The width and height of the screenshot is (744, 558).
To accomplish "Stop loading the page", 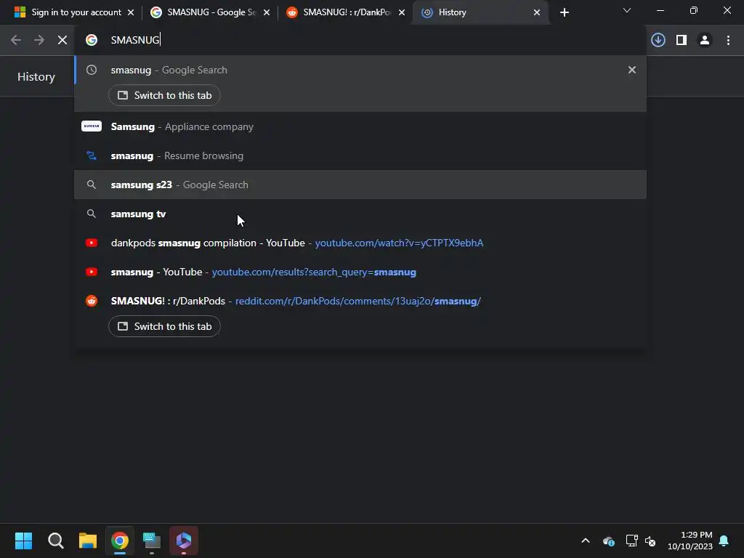I will pyautogui.click(x=62, y=40).
